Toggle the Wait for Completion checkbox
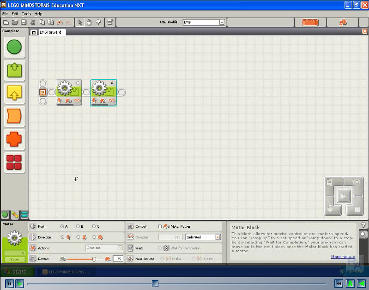The image size is (369, 290). tap(160, 248)
